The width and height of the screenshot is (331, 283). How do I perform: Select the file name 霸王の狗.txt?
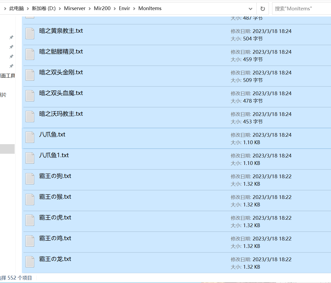55,176
